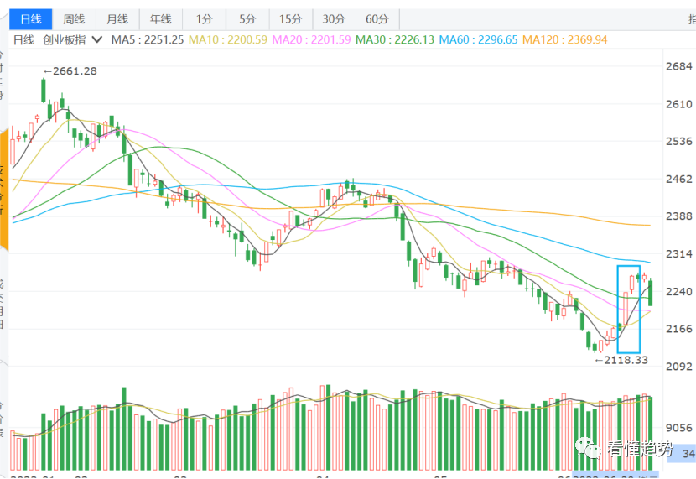Select the 5分 interval tab
This screenshot has height=479, width=696.
tap(247, 19)
